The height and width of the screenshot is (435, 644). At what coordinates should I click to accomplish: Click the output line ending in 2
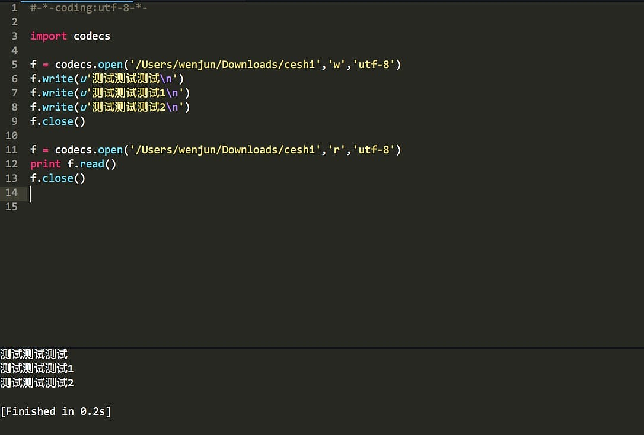[x=37, y=383]
